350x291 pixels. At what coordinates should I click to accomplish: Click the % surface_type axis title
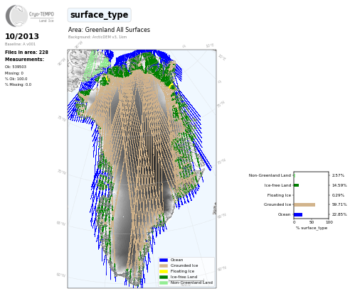coord(312,228)
